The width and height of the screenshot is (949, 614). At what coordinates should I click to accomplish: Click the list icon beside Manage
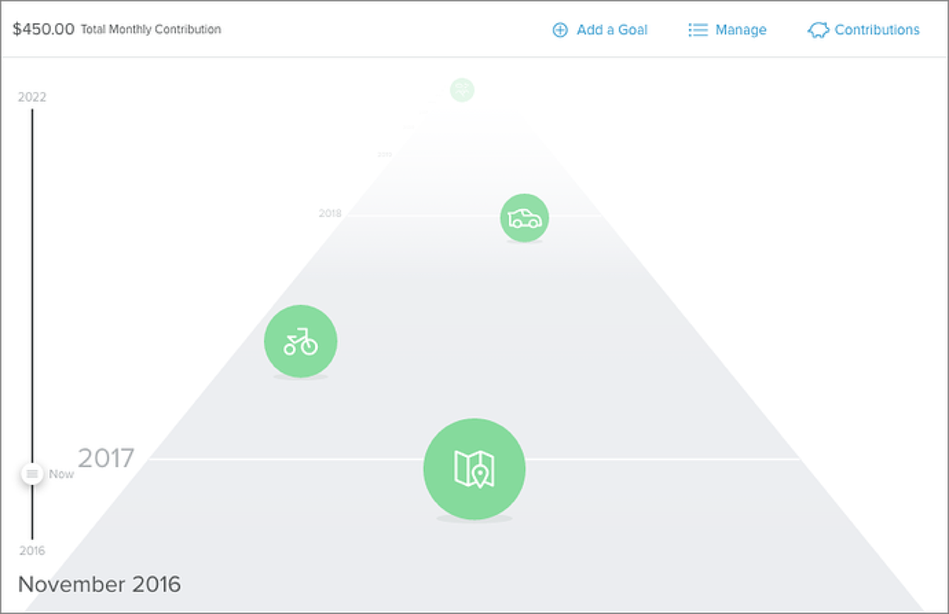(x=698, y=30)
